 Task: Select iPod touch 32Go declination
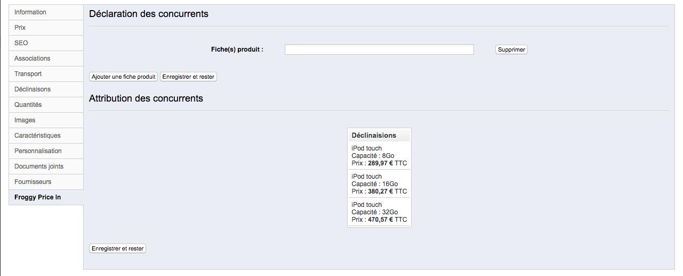[379, 212]
